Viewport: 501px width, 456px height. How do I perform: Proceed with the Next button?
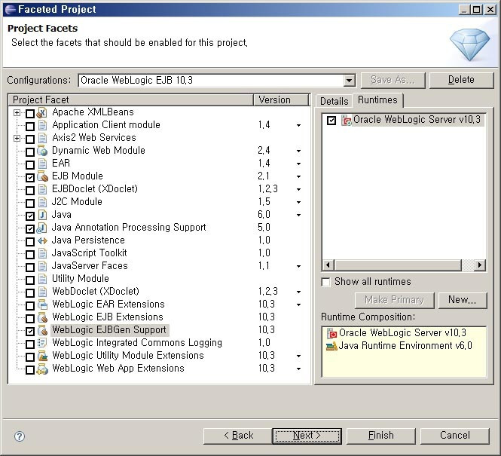[x=307, y=436]
